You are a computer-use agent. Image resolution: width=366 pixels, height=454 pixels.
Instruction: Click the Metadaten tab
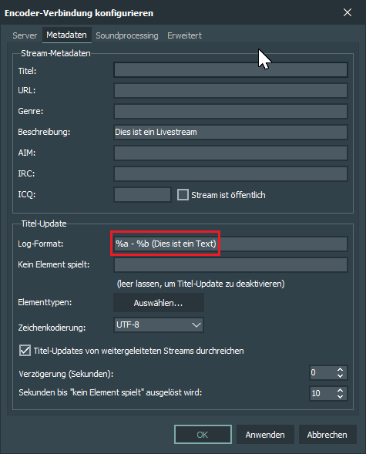[x=66, y=35]
